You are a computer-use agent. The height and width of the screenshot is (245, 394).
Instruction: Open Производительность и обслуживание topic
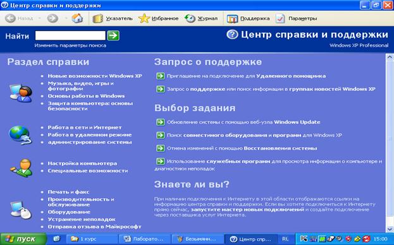pyautogui.click(x=81, y=202)
